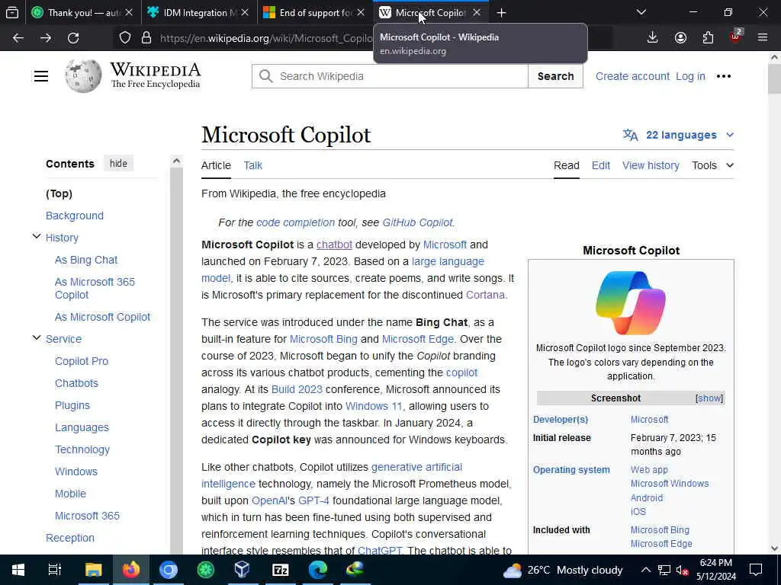Open the View history tab
The image size is (781, 585).
651,165
